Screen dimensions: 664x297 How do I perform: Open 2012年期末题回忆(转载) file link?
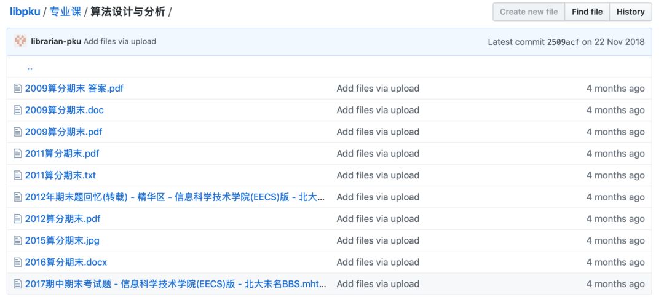click(175, 197)
